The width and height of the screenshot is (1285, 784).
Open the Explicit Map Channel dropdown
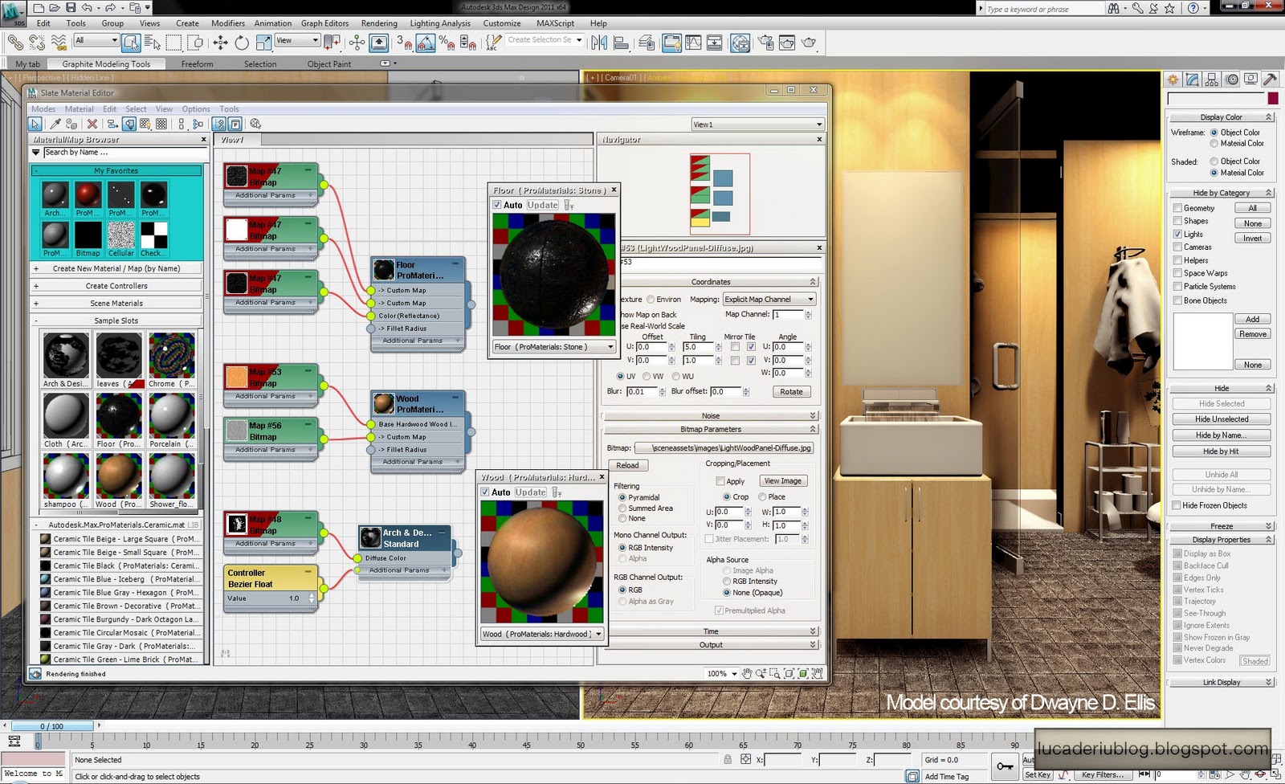769,299
